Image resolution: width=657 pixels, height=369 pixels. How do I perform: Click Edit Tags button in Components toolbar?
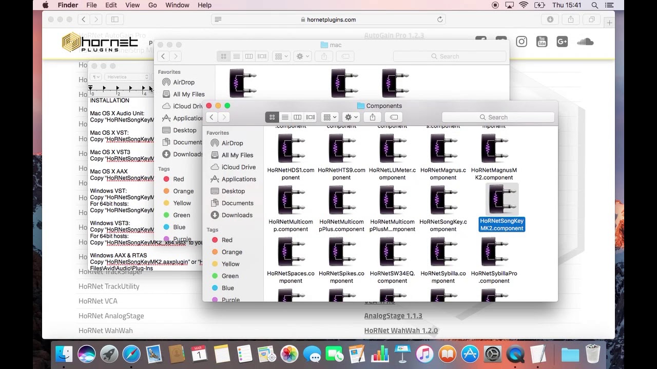tap(394, 117)
